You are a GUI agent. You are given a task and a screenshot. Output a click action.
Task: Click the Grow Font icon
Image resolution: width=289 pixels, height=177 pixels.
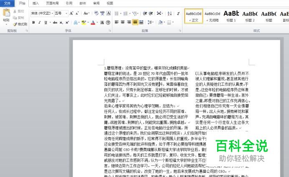[x=71, y=13]
